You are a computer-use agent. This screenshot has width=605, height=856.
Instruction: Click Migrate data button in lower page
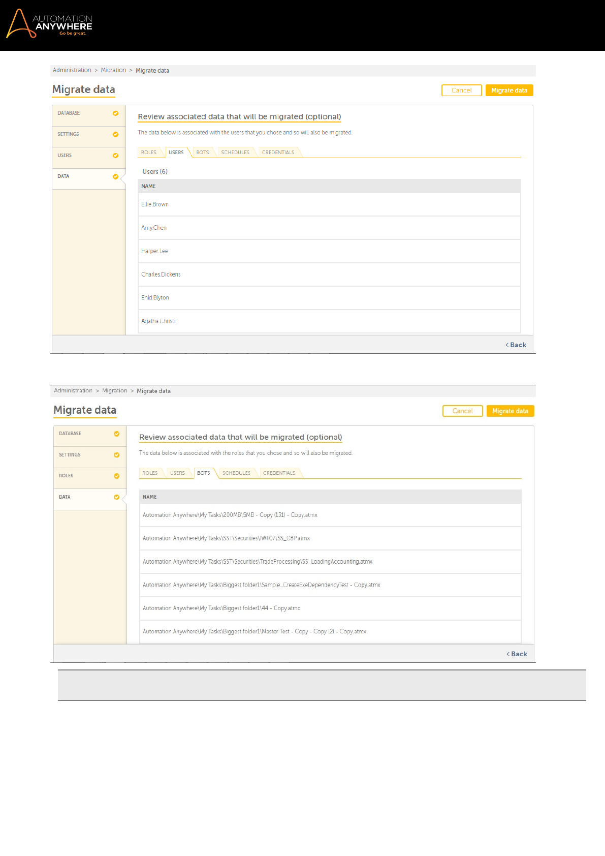[x=510, y=411]
